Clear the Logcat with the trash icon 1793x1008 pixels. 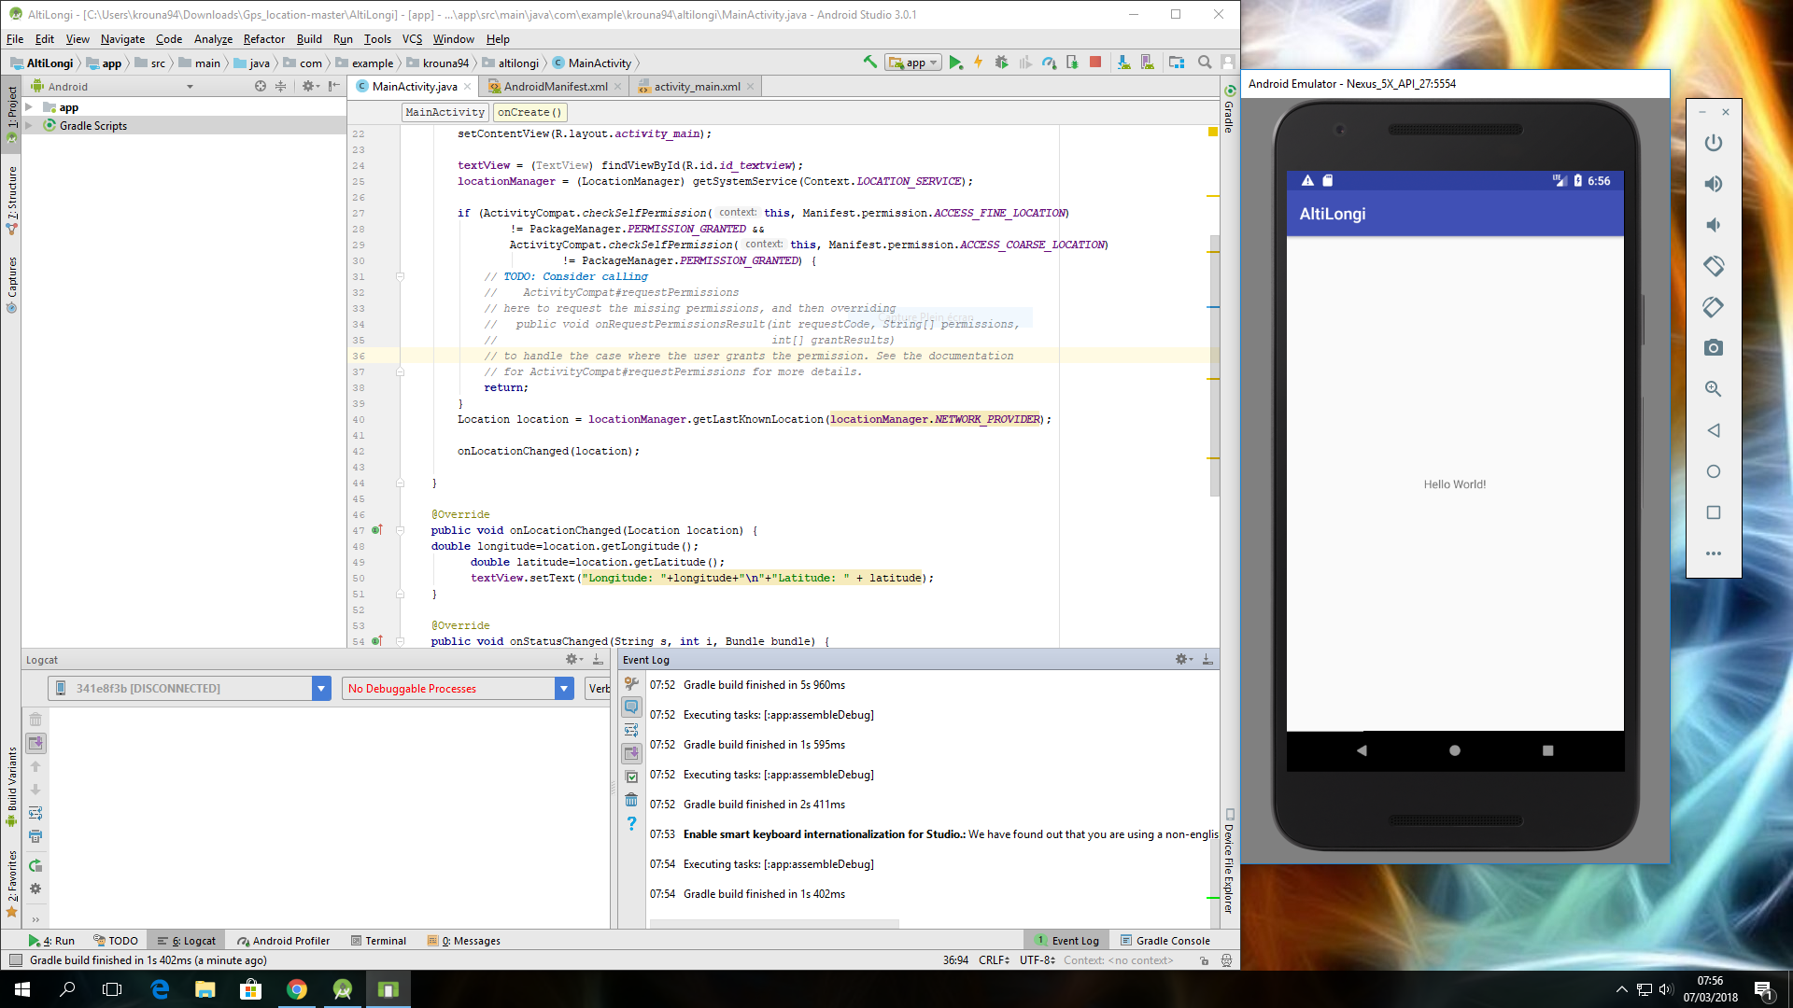click(x=35, y=719)
